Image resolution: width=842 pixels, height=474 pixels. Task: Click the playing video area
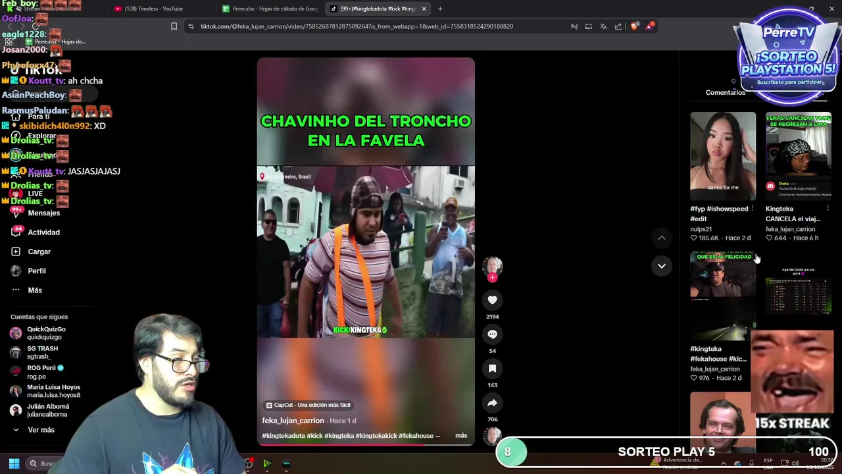click(x=366, y=251)
